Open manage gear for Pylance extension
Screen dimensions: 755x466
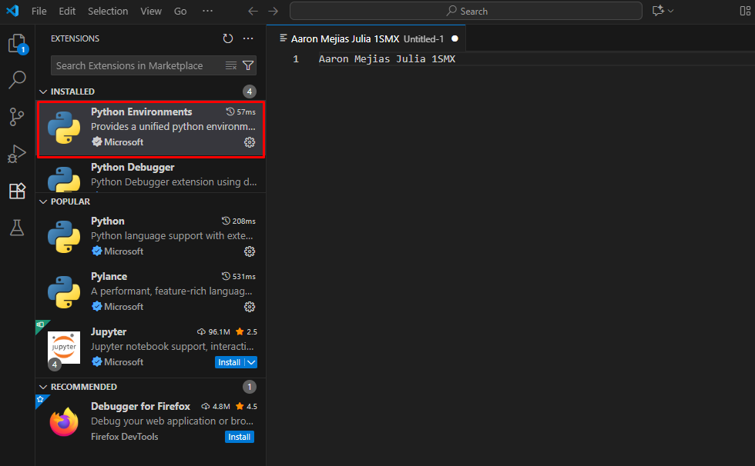click(250, 307)
